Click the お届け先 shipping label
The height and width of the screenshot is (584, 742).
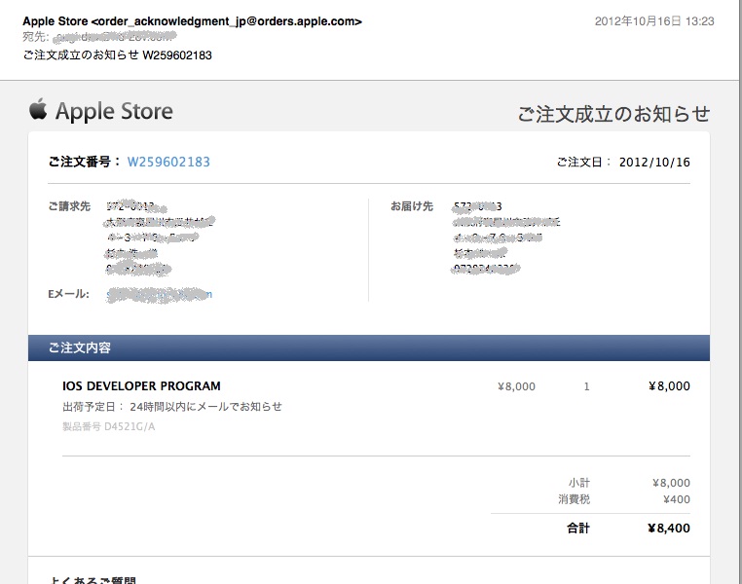point(411,206)
